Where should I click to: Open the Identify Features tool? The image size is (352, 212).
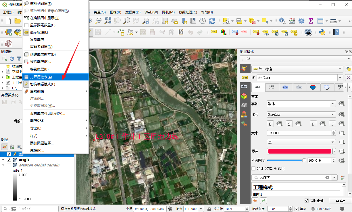tap(282, 21)
